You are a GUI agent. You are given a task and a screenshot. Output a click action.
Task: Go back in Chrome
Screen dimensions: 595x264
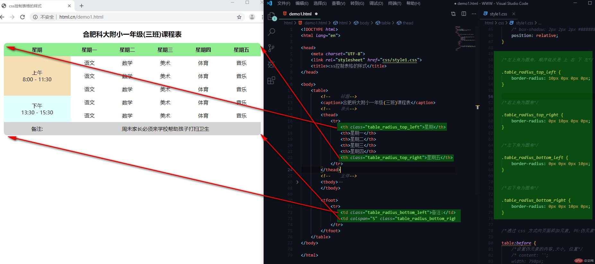(x=3, y=17)
